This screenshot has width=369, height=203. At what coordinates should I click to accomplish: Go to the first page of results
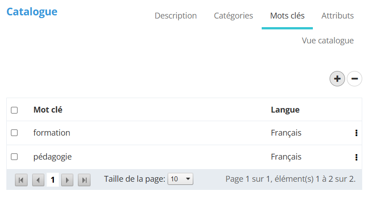coord(21,180)
